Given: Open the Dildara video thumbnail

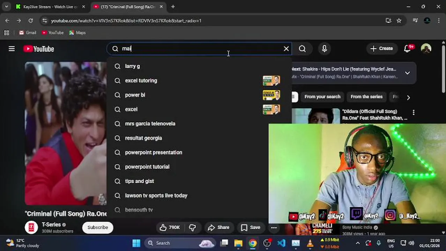Looking at the screenshot, I should pos(315,116).
